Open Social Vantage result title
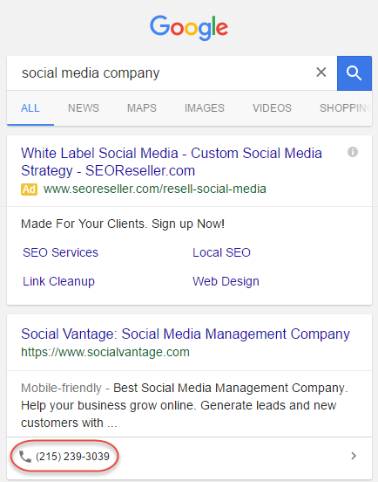Image resolution: width=378 pixels, height=482 pixels. coord(186,334)
